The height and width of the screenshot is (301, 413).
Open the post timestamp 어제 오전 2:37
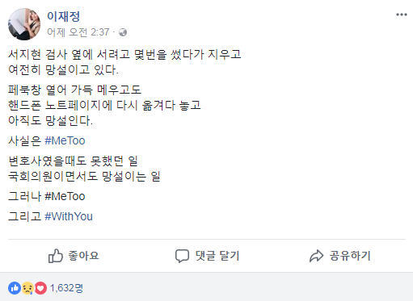(x=78, y=32)
